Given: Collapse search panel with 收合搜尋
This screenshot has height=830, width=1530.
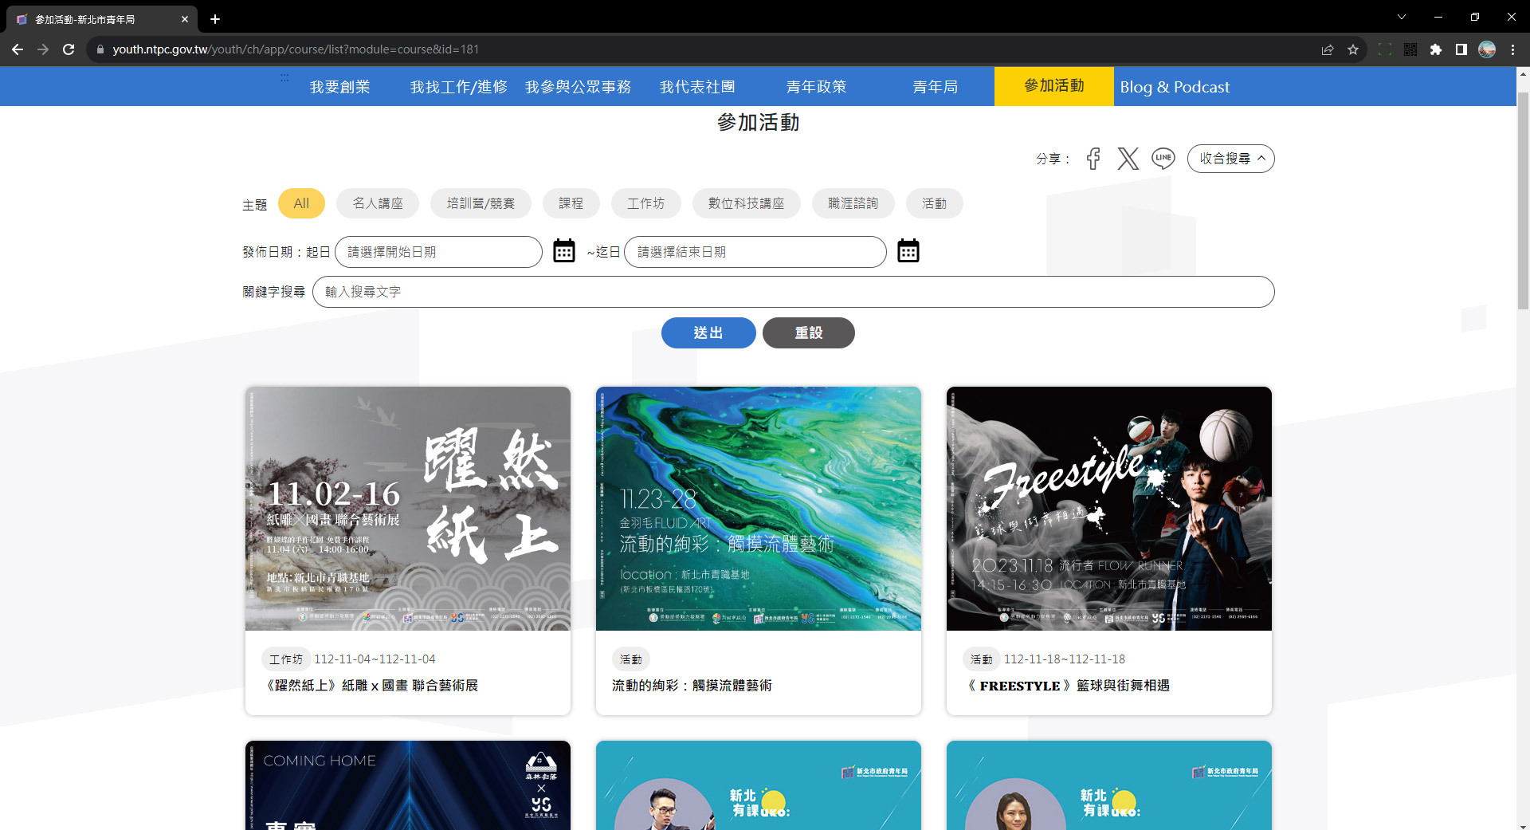Looking at the screenshot, I should 1230,159.
